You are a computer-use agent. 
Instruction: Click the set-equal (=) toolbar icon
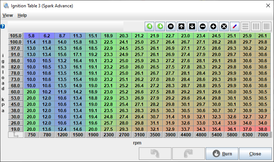pyautogui.click(x=171, y=26)
